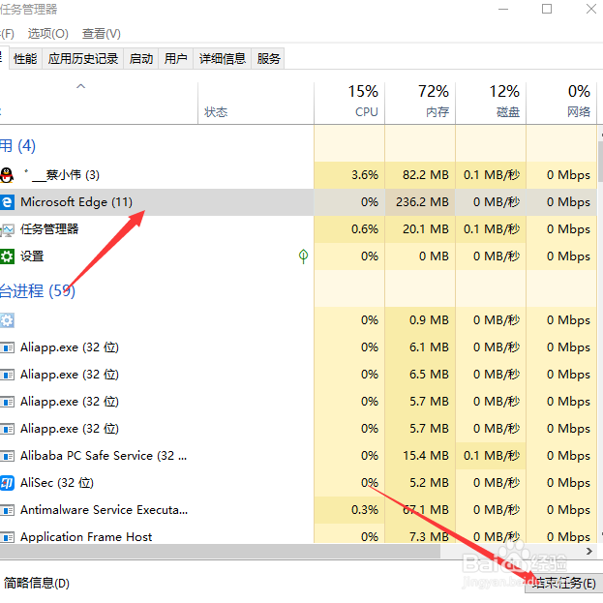Click the horizontal scrollbar thumb
This screenshot has width=603, height=603.
coord(220,551)
